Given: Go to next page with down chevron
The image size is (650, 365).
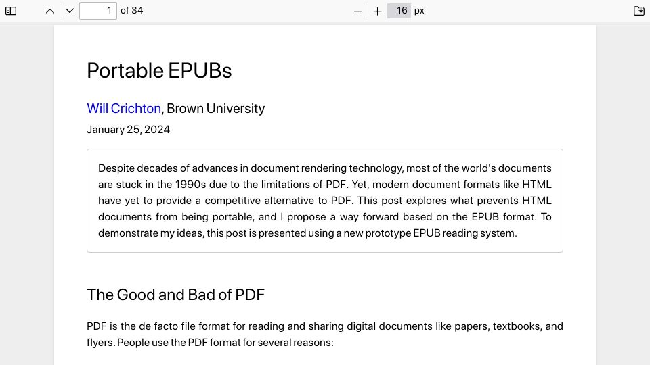Looking at the screenshot, I should pyautogui.click(x=70, y=11).
